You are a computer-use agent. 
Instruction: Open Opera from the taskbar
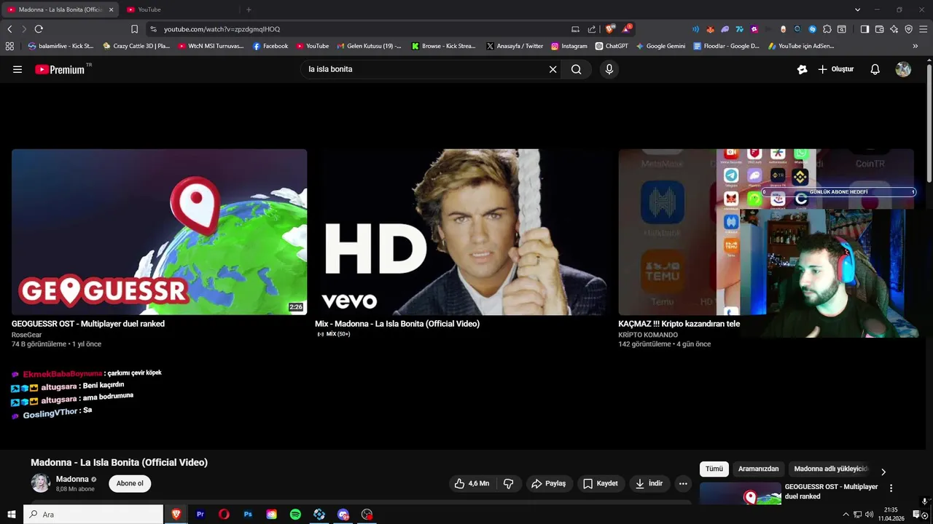click(224, 515)
